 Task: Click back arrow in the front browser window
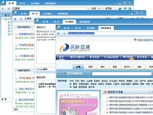[58, 34]
